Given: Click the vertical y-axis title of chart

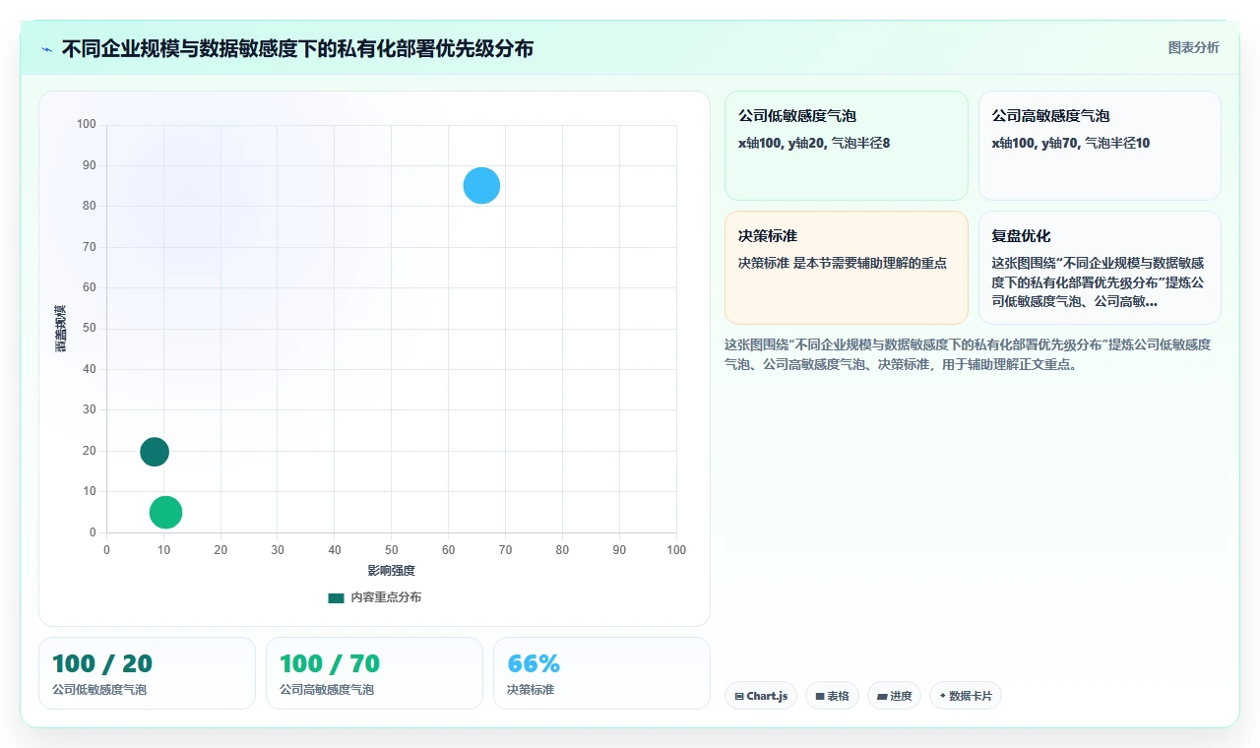Looking at the screenshot, I should pos(60,329).
